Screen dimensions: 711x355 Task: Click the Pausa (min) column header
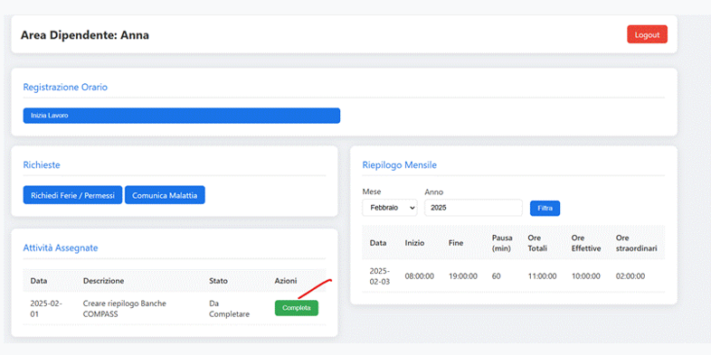pyautogui.click(x=502, y=243)
